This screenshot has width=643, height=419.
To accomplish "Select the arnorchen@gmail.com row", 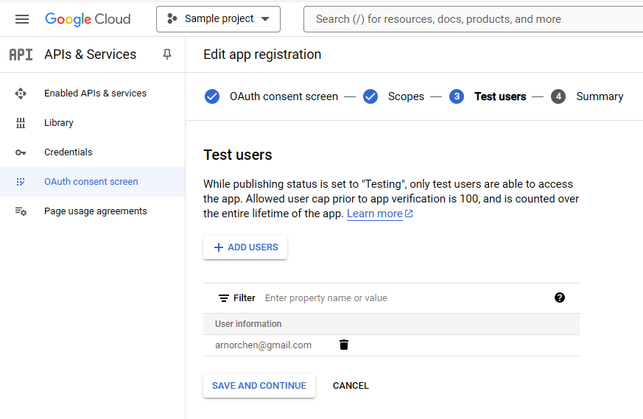I will (x=391, y=345).
